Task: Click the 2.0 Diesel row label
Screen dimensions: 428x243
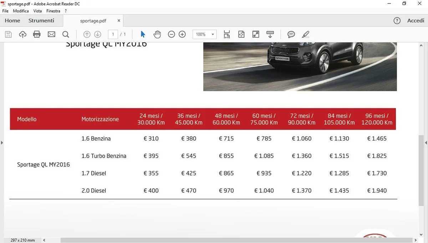Action: point(94,191)
